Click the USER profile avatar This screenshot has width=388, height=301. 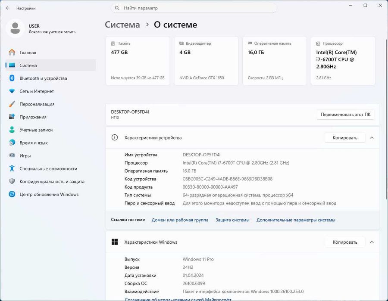pyautogui.click(x=15, y=28)
